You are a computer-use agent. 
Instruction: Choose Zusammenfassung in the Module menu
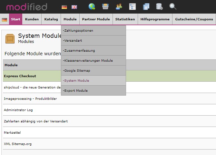[x=93, y=50]
